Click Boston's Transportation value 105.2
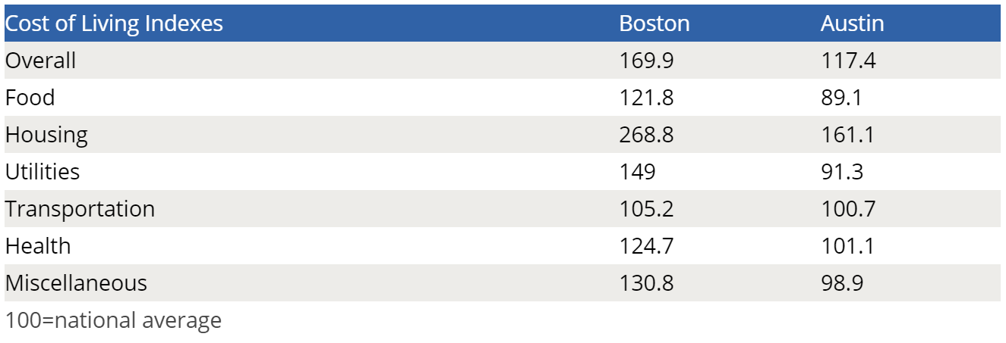Screen dimensions: 1006x343 (x=646, y=209)
